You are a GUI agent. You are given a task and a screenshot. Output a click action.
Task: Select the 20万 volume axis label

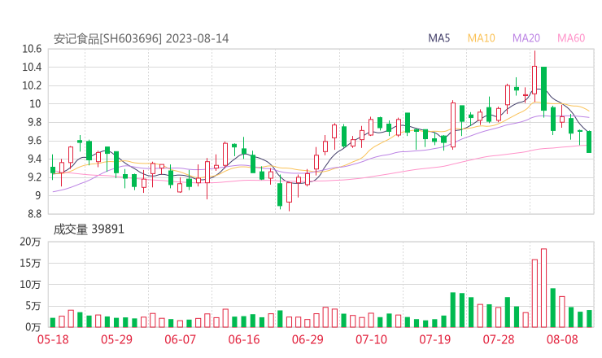[x=31, y=242]
